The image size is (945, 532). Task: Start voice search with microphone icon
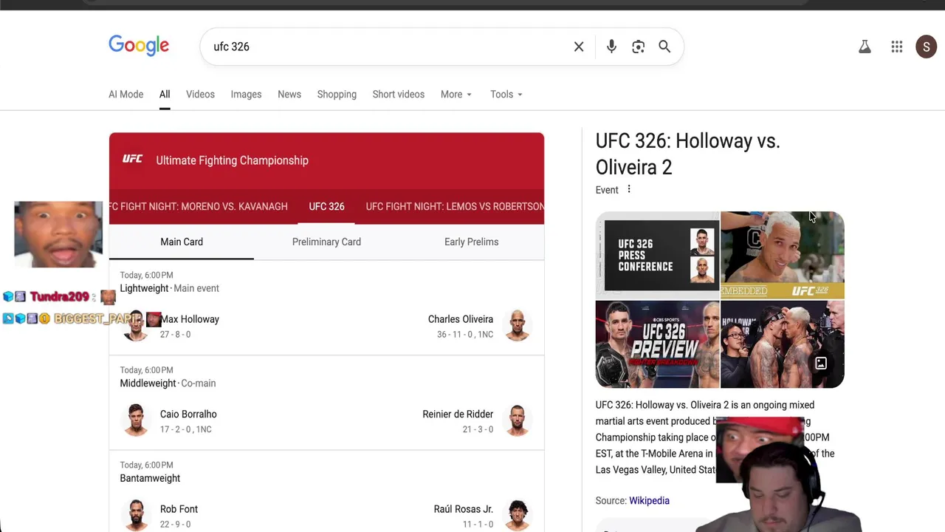(611, 47)
